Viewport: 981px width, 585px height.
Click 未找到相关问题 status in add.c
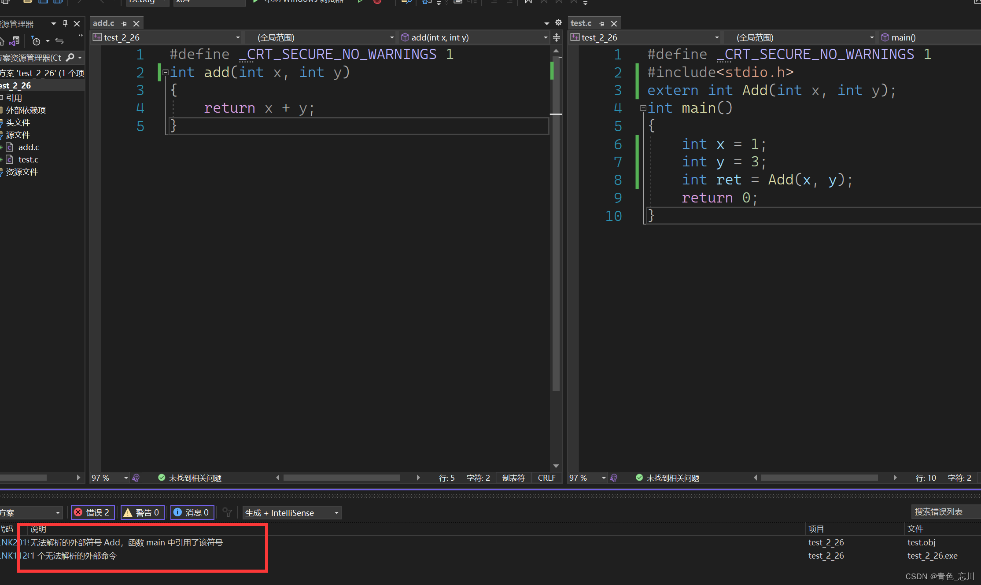pos(190,478)
